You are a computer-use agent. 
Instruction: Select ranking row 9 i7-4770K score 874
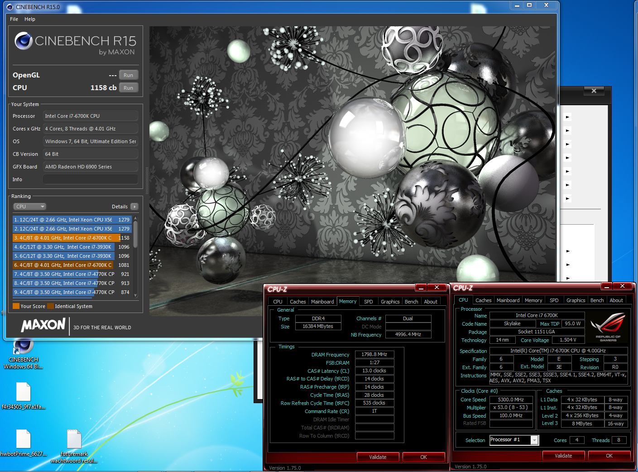[72, 292]
